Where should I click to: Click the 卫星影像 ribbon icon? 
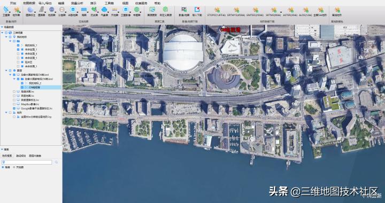coord(126,10)
